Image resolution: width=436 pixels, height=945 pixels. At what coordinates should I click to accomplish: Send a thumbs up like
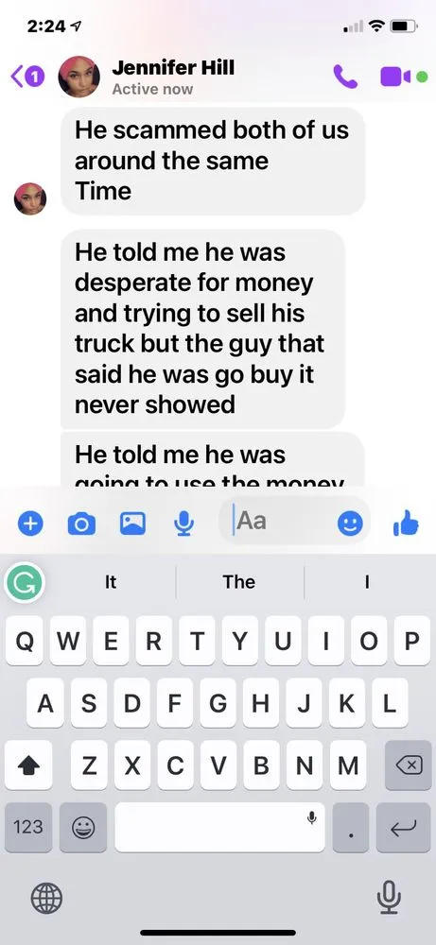[406, 523]
